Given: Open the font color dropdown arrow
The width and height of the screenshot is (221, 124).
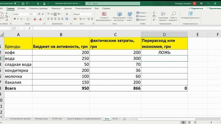Looking at the screenshot, I should coord(43,19).
